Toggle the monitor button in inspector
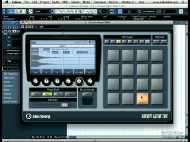 click(10, 31)
